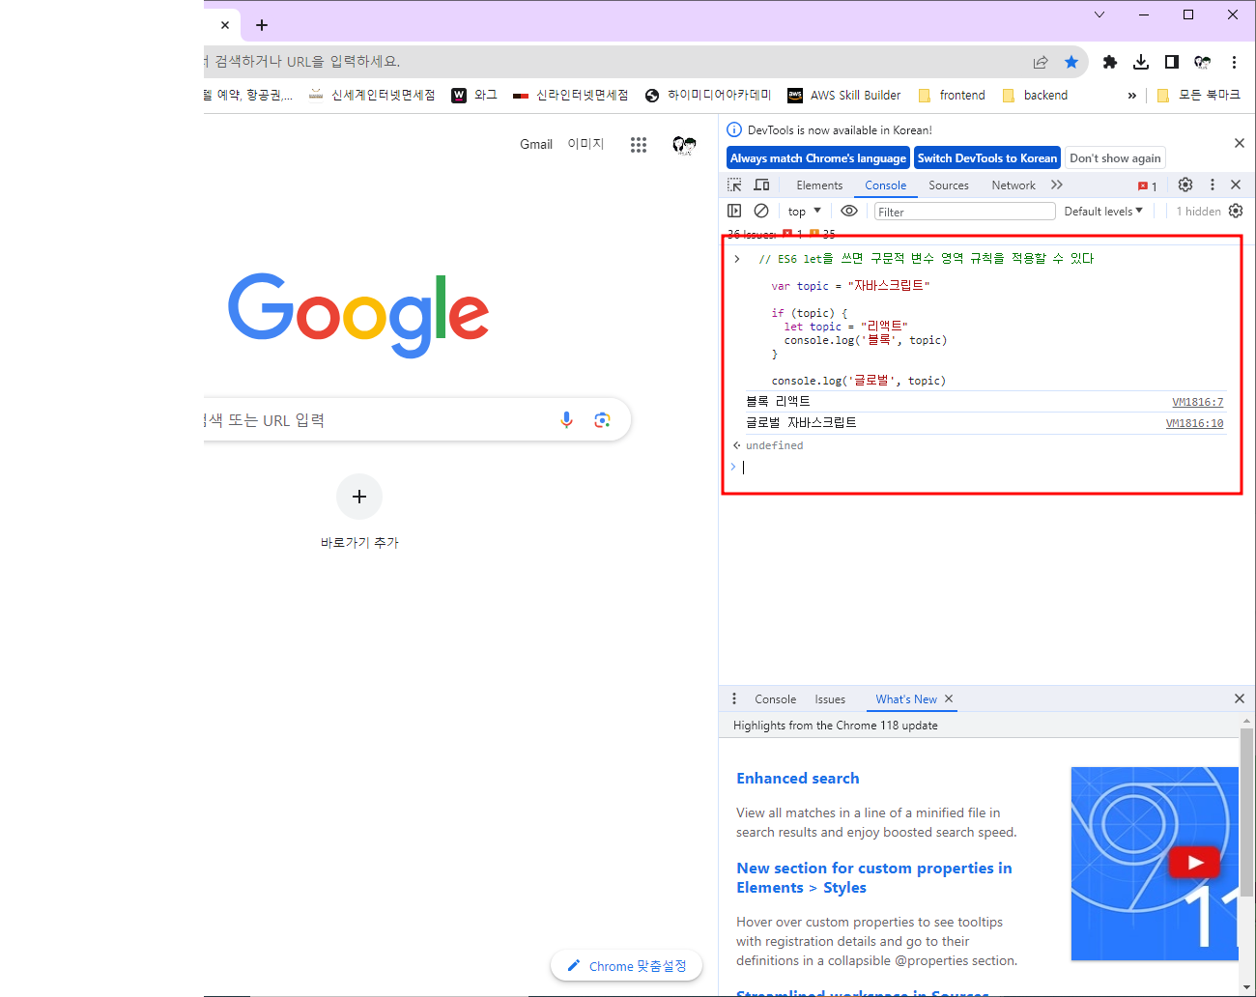This screenshot has width=1256, height=997.
Task: Start voice search with microphone icon
Action: 567,419
